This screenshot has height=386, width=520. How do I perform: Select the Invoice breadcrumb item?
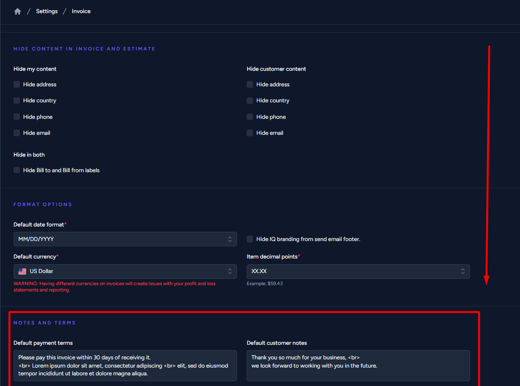click(x=81, y=11)
